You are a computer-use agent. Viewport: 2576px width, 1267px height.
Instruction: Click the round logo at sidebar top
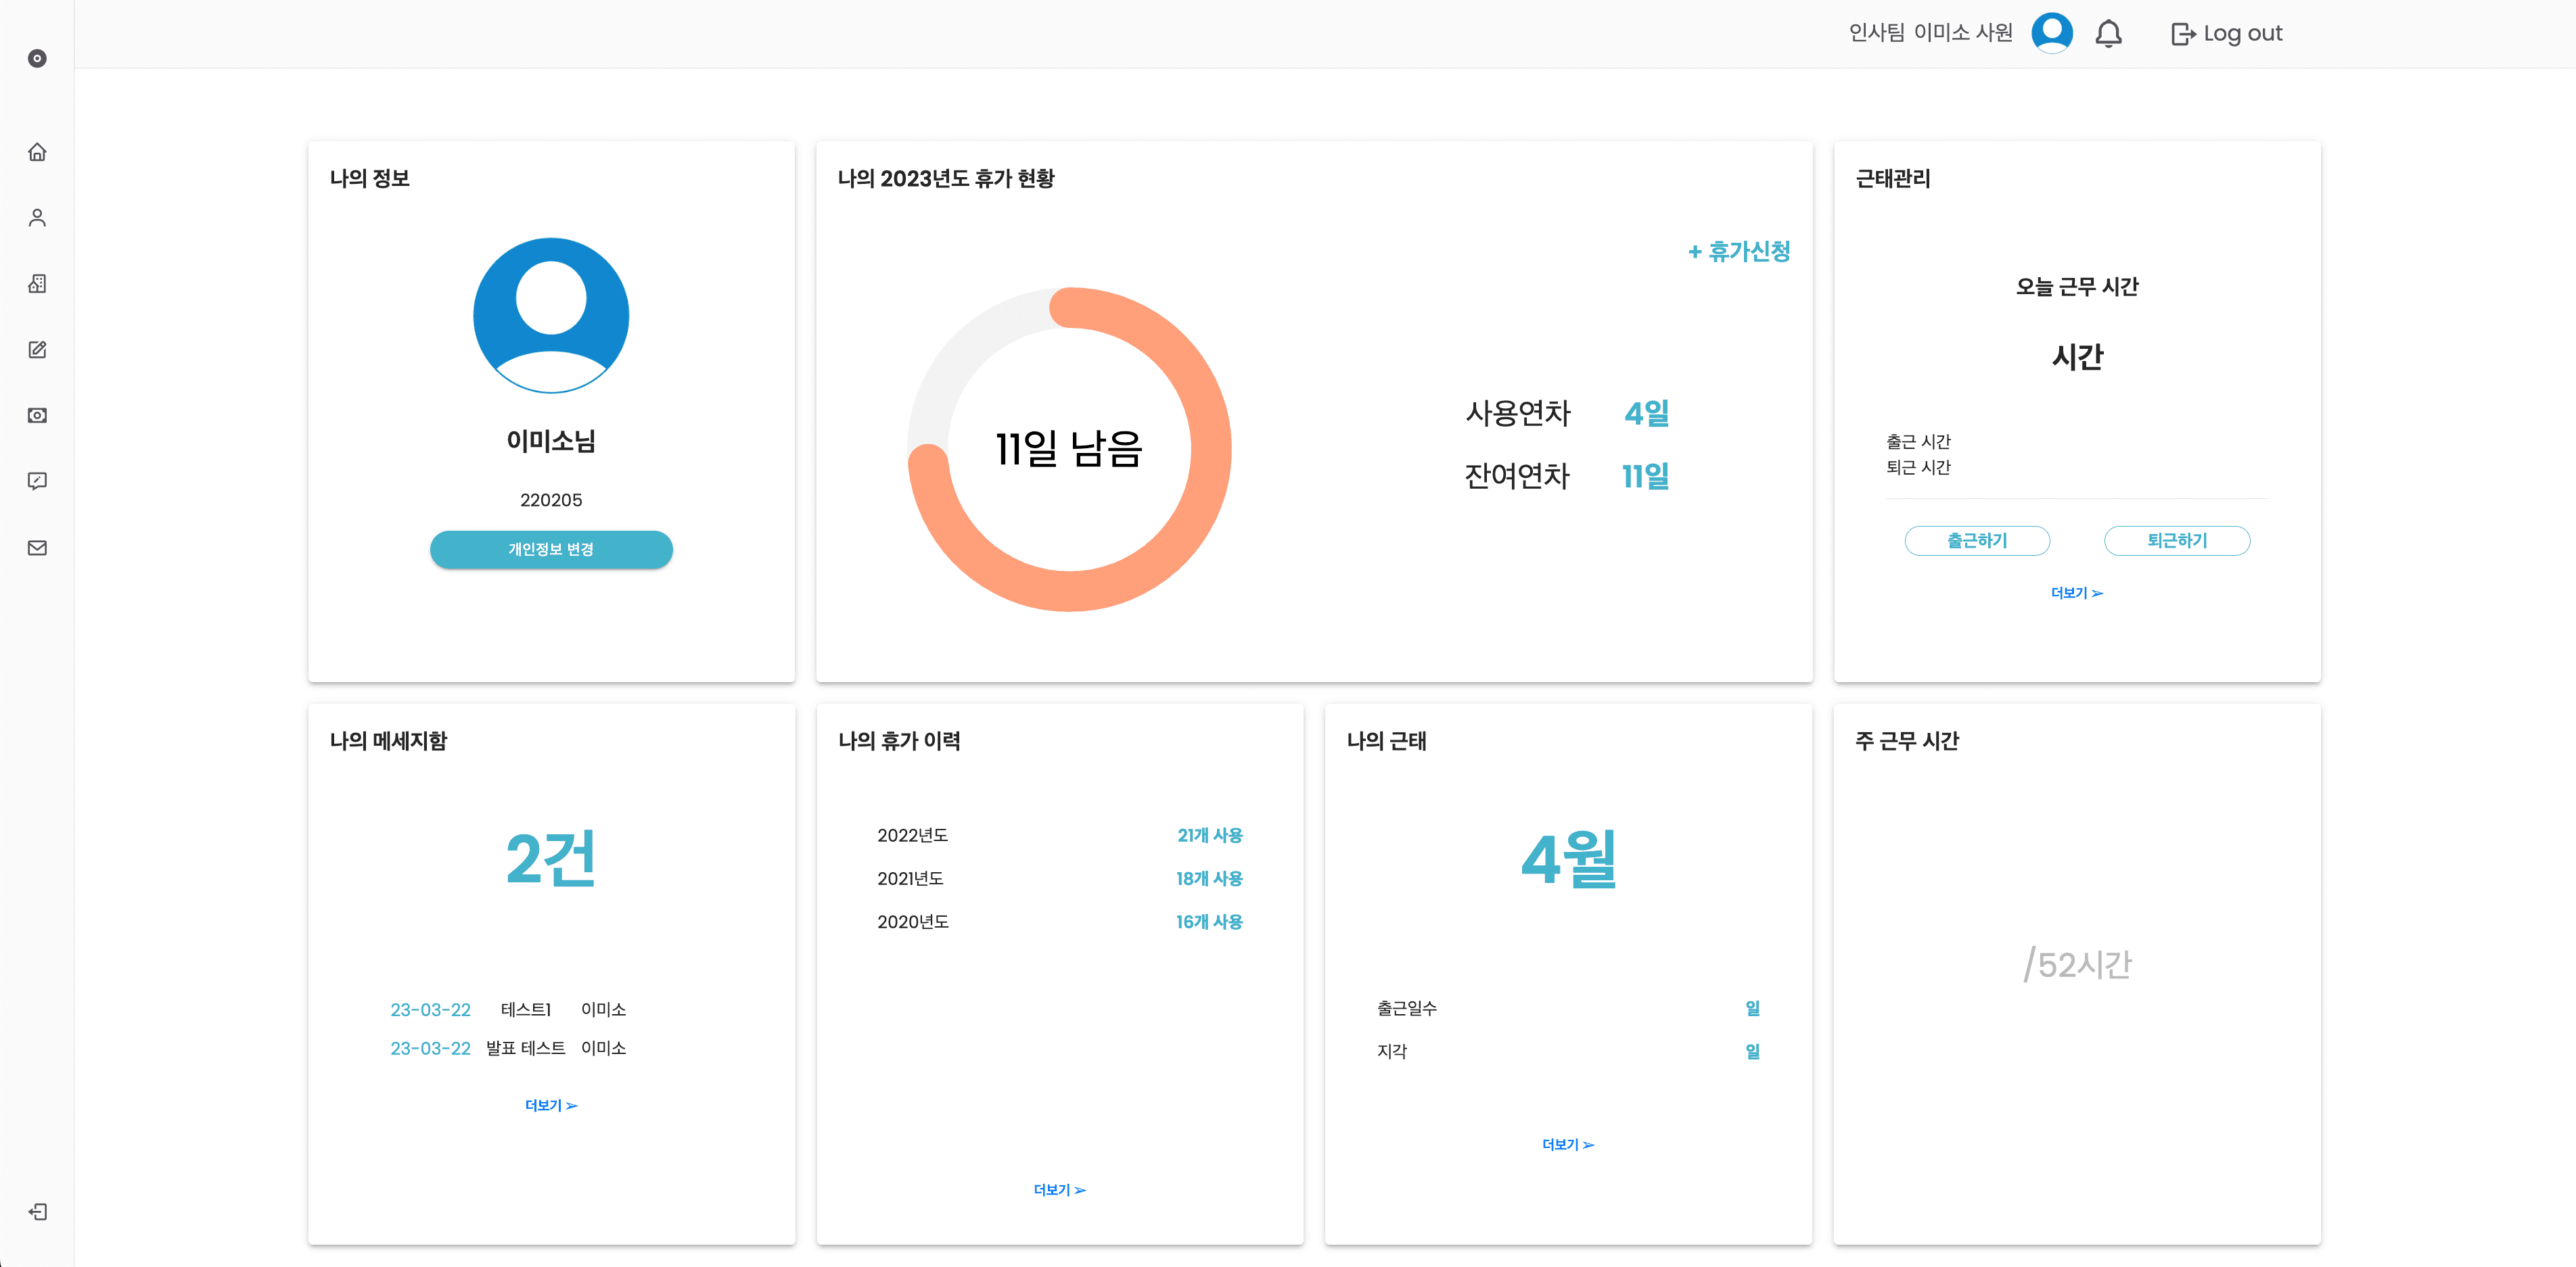coord(37,59)
